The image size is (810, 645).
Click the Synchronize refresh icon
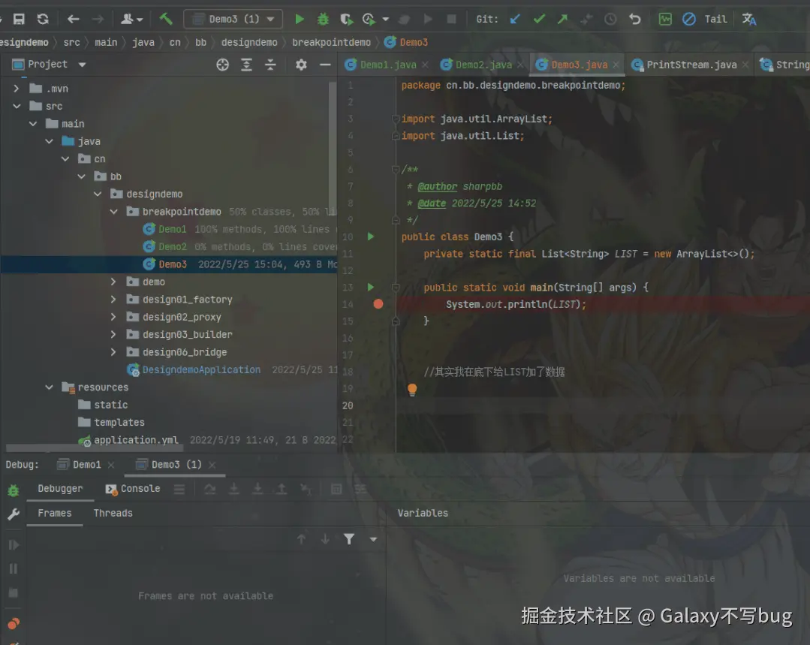[x=43, y=19]
